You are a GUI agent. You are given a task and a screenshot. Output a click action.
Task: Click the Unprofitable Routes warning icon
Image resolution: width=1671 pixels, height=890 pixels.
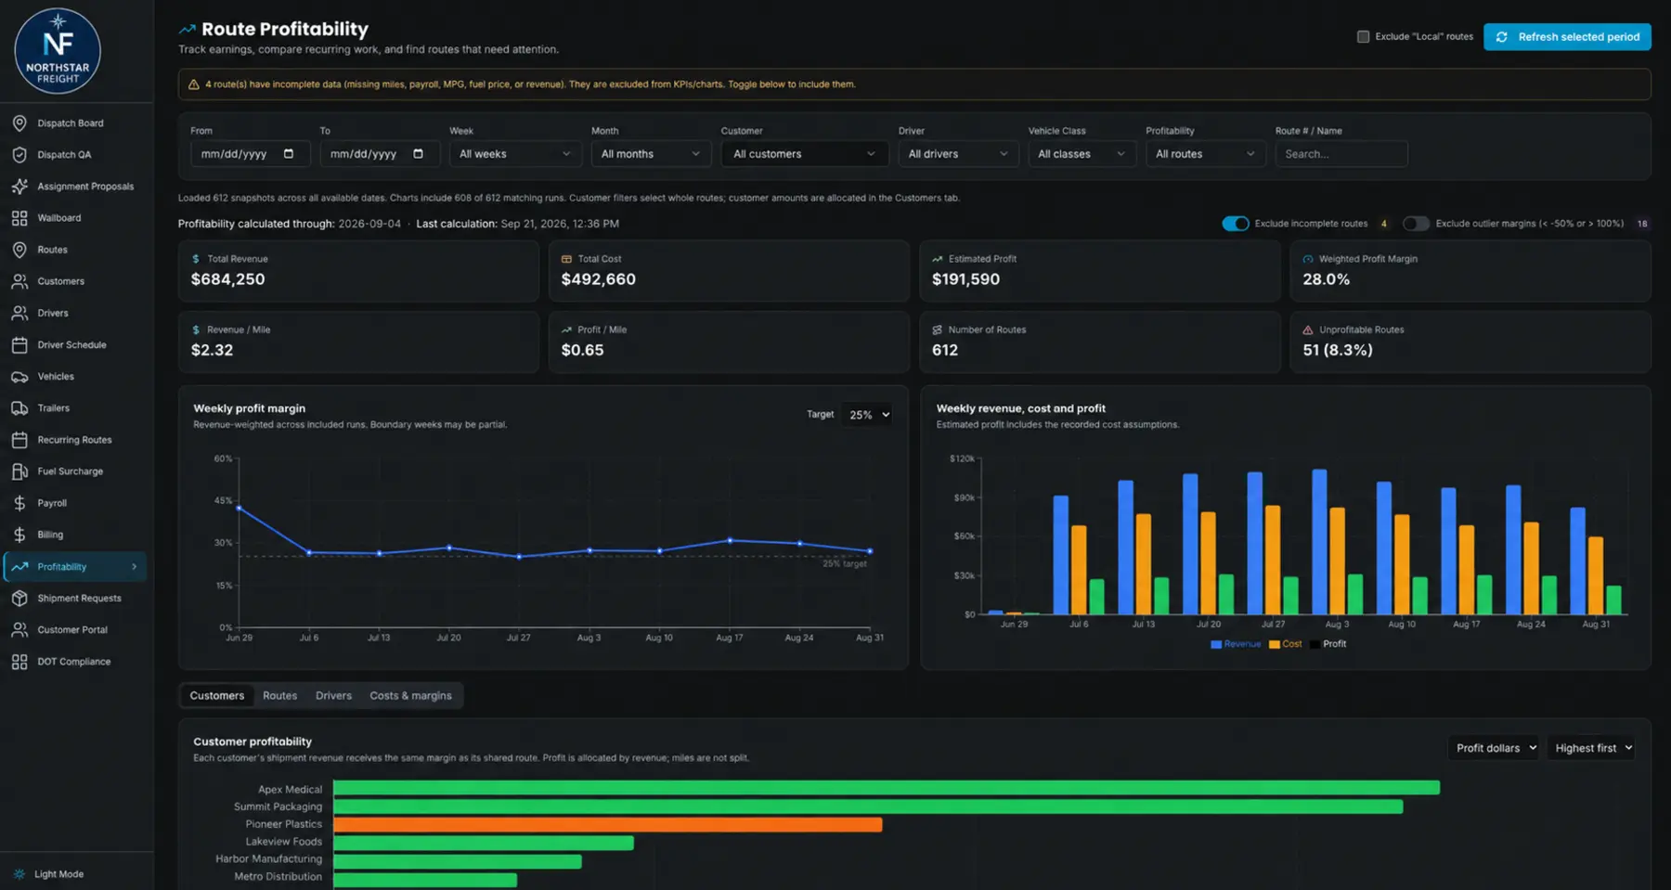(1308, 329)
